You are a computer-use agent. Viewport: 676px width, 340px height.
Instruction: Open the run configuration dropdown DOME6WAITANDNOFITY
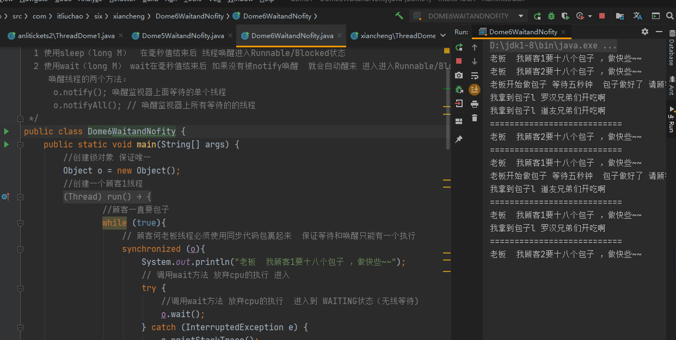[469, 16]
